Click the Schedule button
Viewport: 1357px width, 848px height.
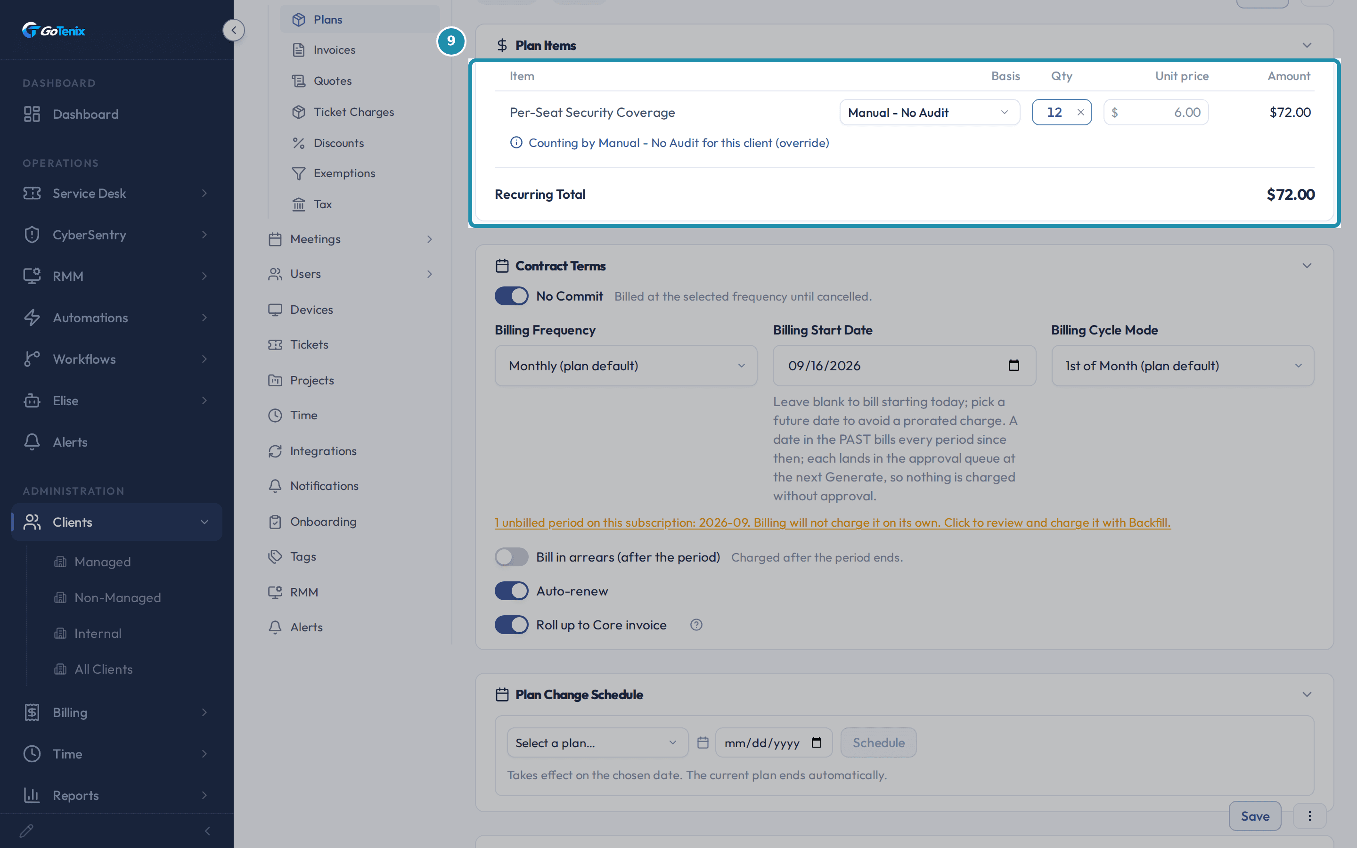[878, 742]
